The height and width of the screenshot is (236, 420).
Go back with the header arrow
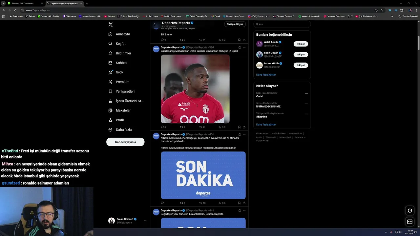(155, 24)
